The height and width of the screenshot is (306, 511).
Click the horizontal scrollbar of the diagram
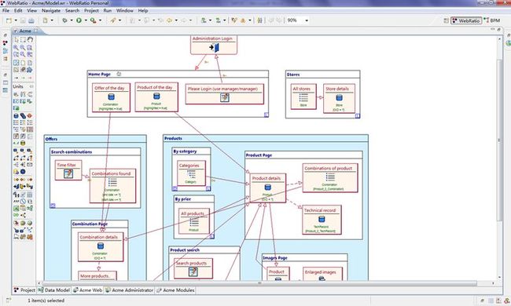point(259,283)
